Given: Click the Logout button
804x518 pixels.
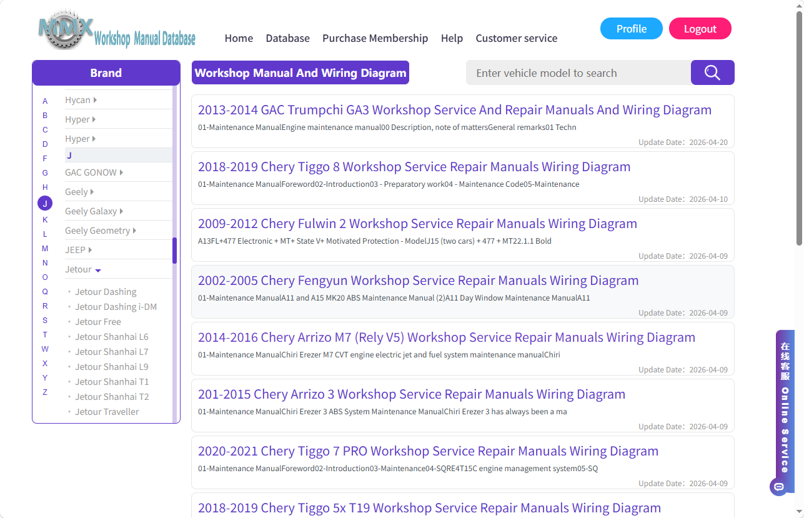Looking at the screenshot, I should click(x=700, y=29).
